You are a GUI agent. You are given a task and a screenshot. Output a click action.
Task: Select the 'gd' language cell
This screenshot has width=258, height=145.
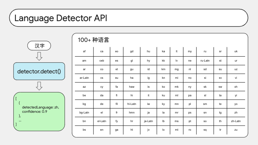point(132,51)
